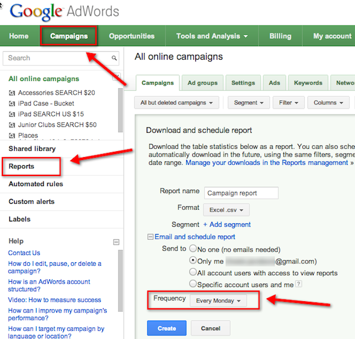This screenshot has height=339, width=355.
Task: Open How can I improve my campaign's performance link
Action: [57, 314]
